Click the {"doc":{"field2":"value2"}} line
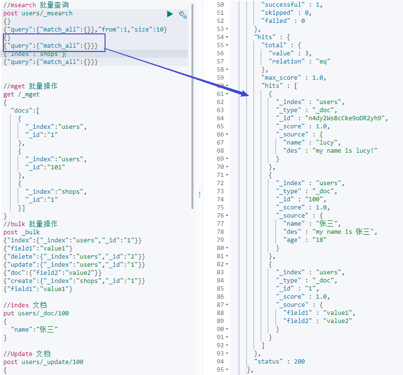The image size is (403, 375). (x=53, y=273)
